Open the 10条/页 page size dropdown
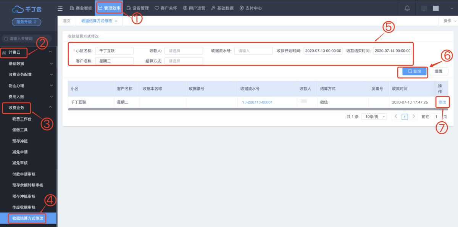The image size is (458, 227). coord(374,117)
